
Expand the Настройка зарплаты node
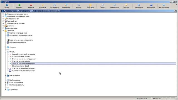(x=6, y=85)
